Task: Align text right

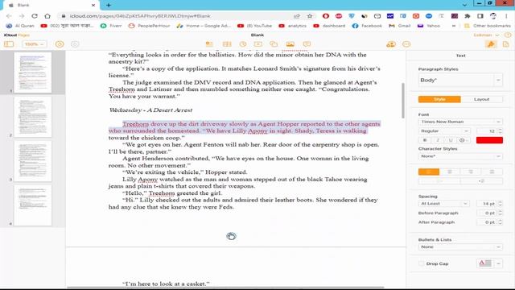Action: [x=471, y=172]
